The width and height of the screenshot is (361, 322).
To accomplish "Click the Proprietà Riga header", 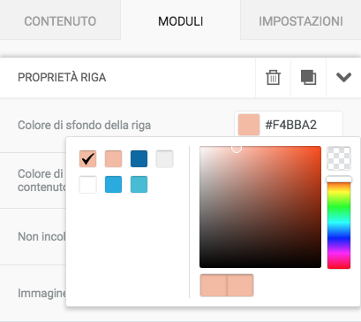I will coord(62,78).
